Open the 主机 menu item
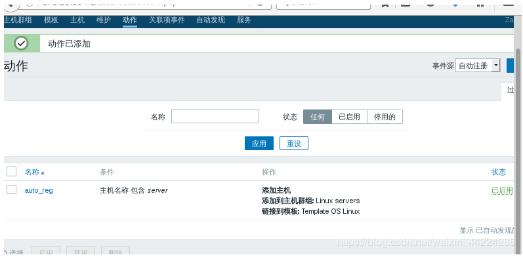The width and height of the screenshot is (523, 257). pos(77,20)
